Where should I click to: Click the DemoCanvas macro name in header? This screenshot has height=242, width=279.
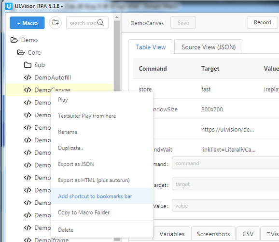pos(147,23)
